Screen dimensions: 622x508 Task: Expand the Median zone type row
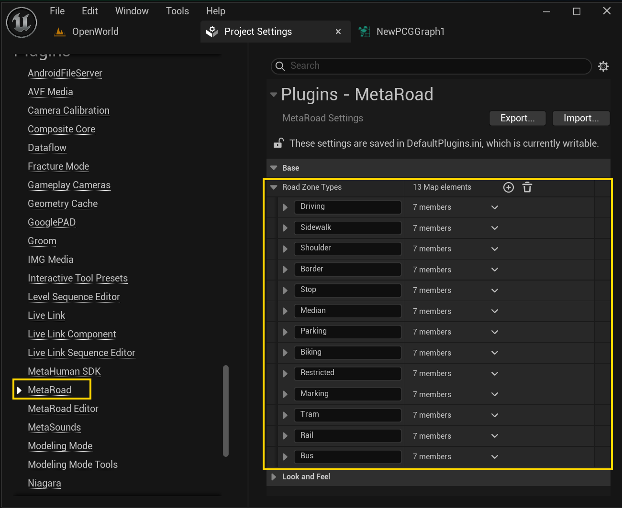point(285,311)
